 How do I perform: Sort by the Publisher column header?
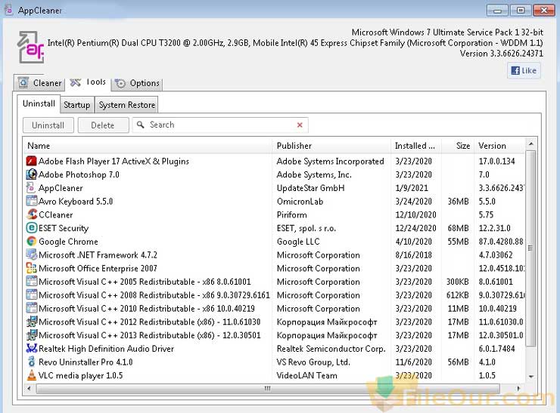click(x=331, y=146)
